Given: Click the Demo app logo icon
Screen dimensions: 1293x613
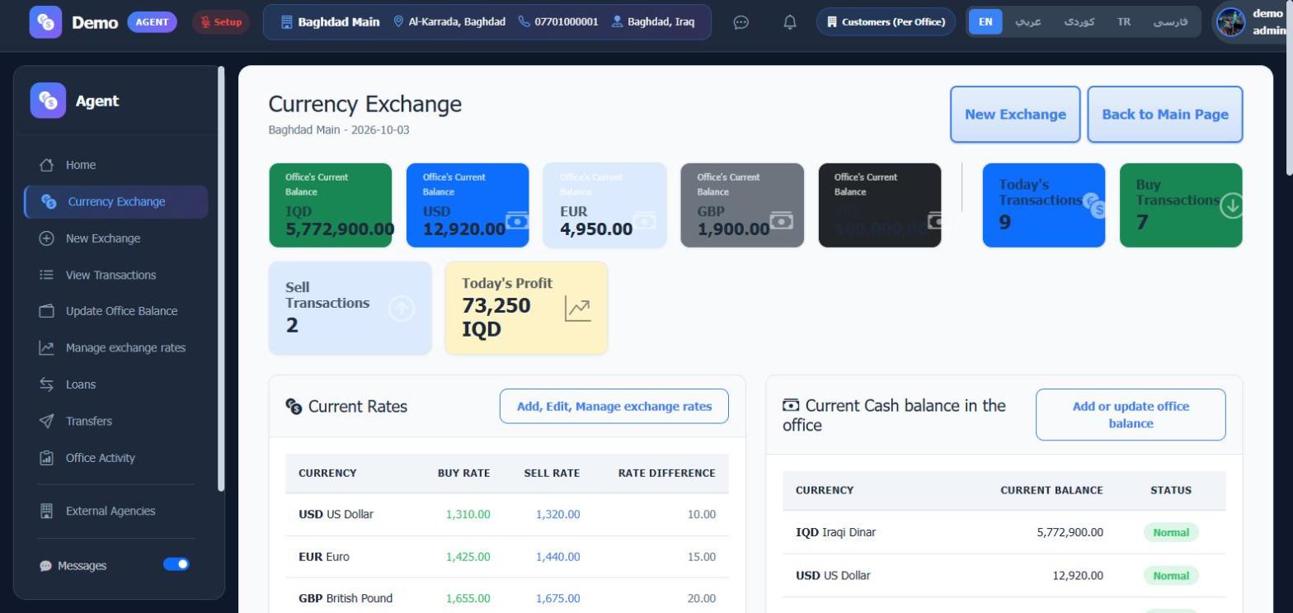Looking at the screenshot, I should (45, 22).
